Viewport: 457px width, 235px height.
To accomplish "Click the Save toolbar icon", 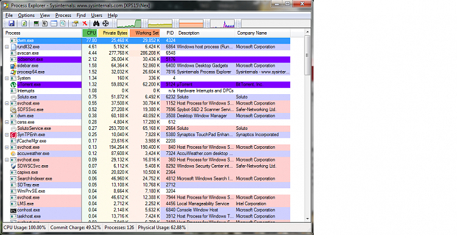I will point(12,24).
